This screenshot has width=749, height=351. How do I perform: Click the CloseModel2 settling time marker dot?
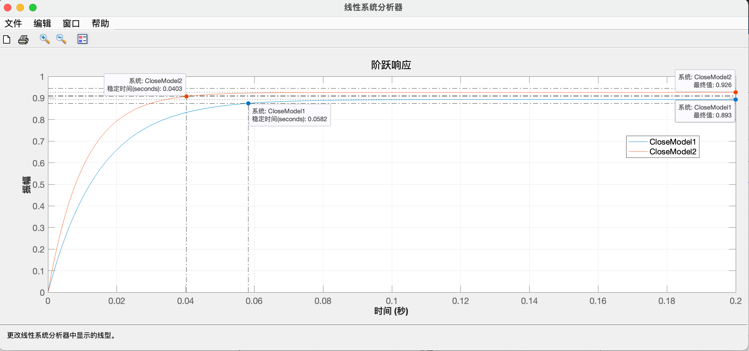[x=186, y=96]
